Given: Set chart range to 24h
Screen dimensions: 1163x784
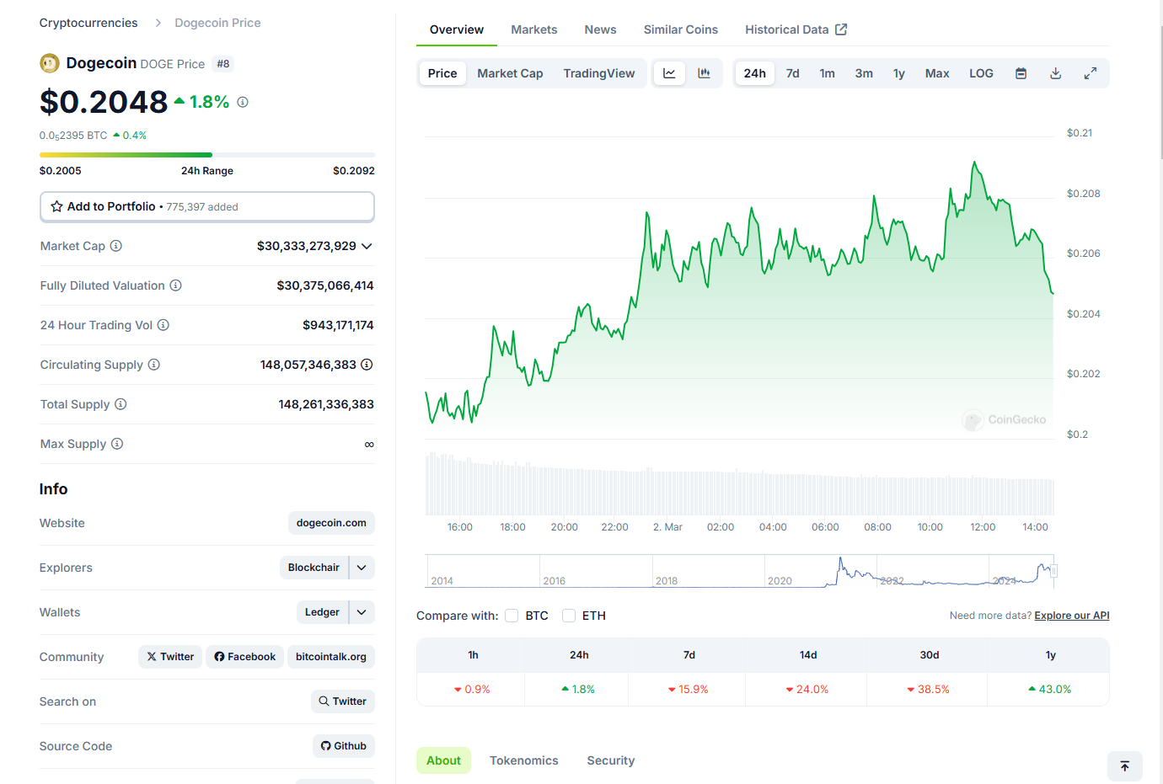Looking at the screenshot, I should tap(755, 73).
